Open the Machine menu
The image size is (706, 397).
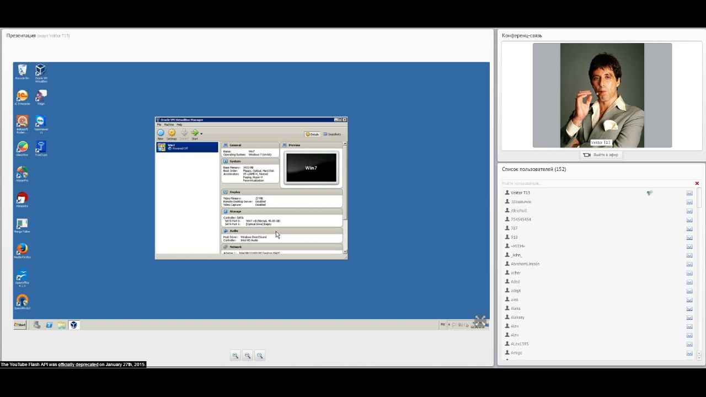point(169,125)
